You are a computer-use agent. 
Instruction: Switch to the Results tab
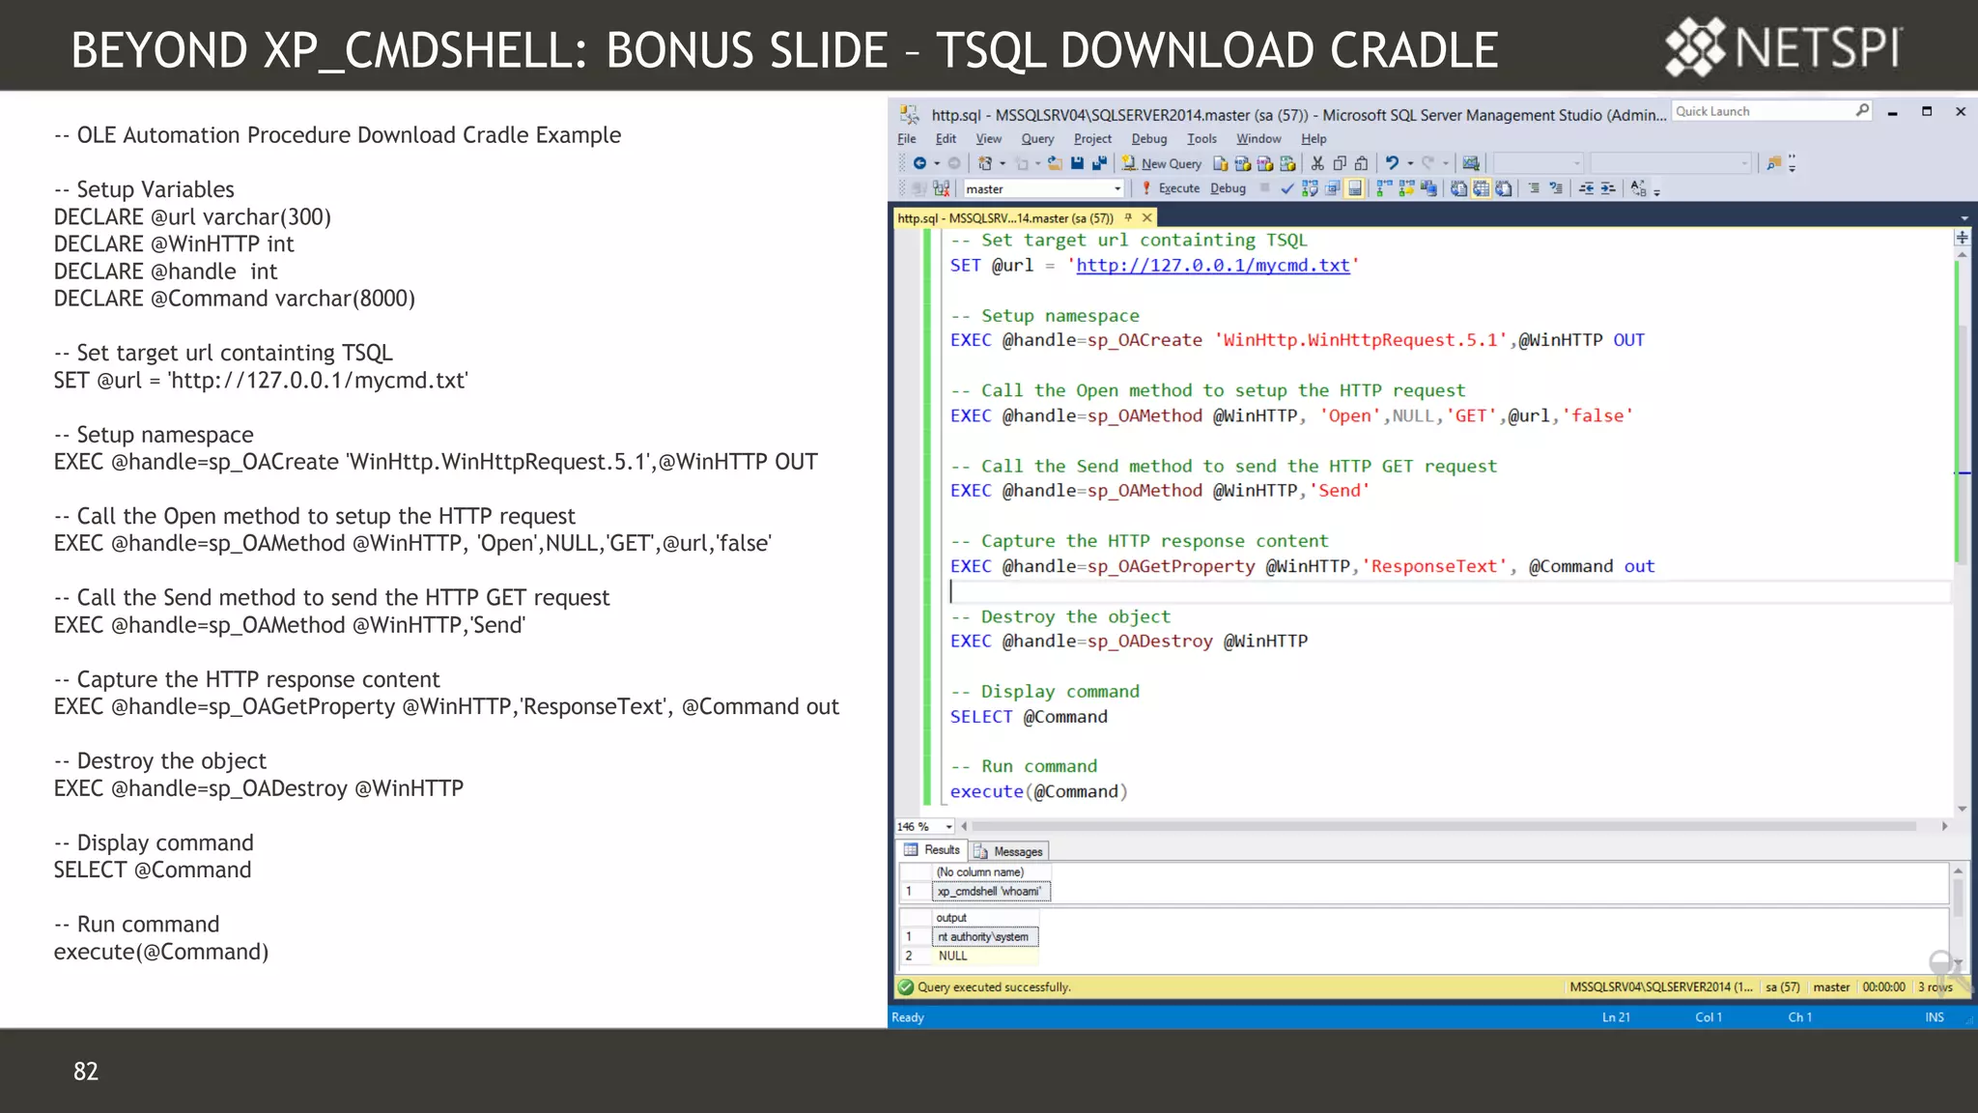pos(932,850)
